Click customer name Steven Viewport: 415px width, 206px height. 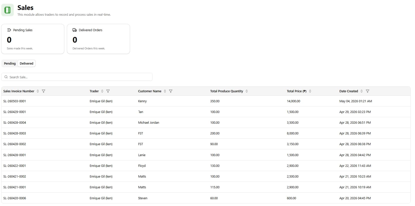[x=143, y=198]
